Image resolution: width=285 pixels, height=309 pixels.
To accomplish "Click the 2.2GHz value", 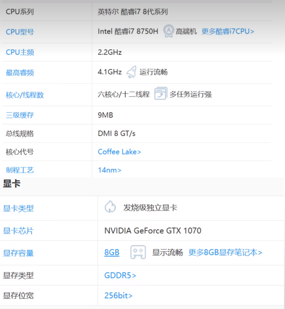I will click(110, 52).
